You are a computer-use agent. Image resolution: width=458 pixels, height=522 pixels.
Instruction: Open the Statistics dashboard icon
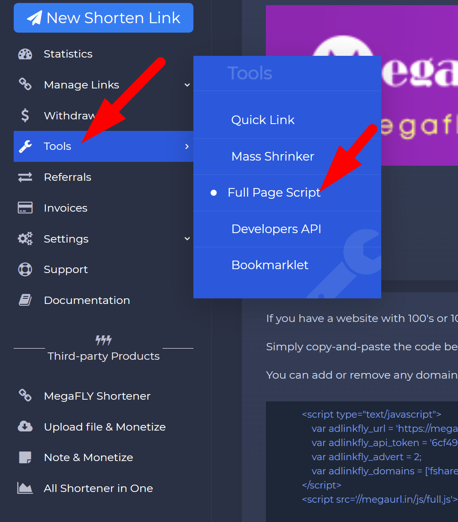pos(25,54)
